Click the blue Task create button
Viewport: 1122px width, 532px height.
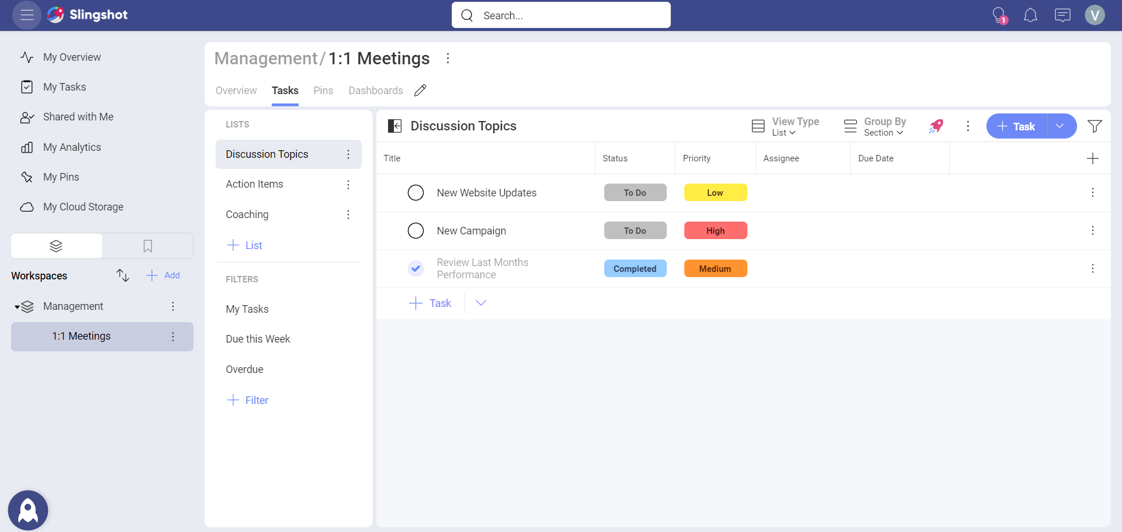click(x=1017, y=126)
